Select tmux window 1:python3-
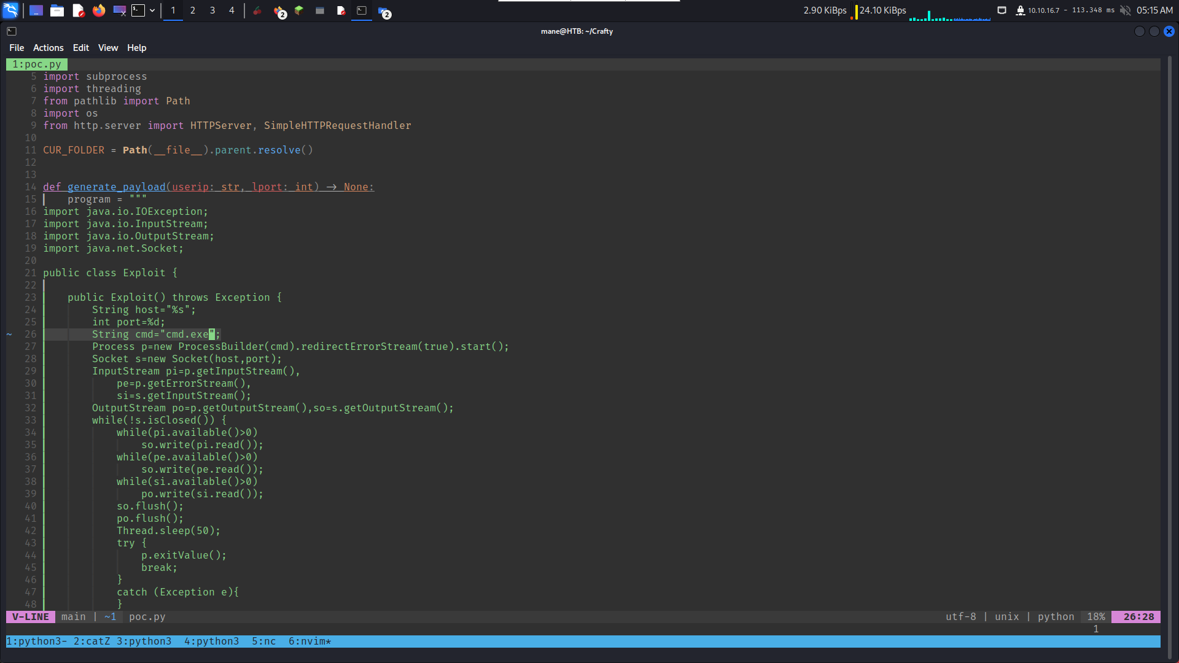The height and width of the screenshot is (663, 1179). click(37, 642)
